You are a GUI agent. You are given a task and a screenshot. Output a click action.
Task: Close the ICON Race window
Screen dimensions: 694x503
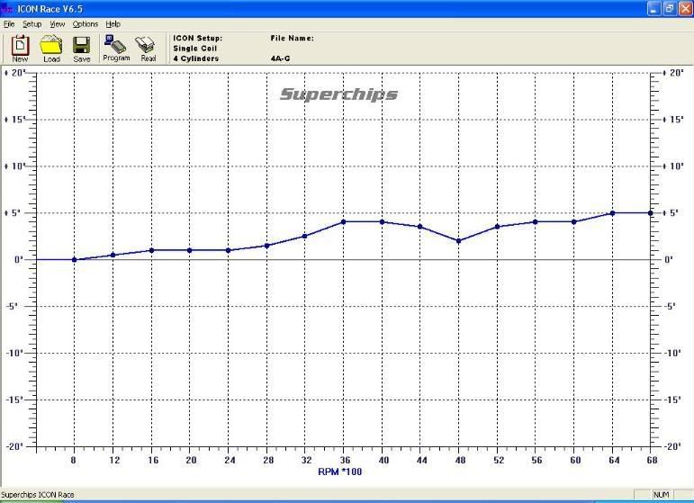tap(686, 9)
